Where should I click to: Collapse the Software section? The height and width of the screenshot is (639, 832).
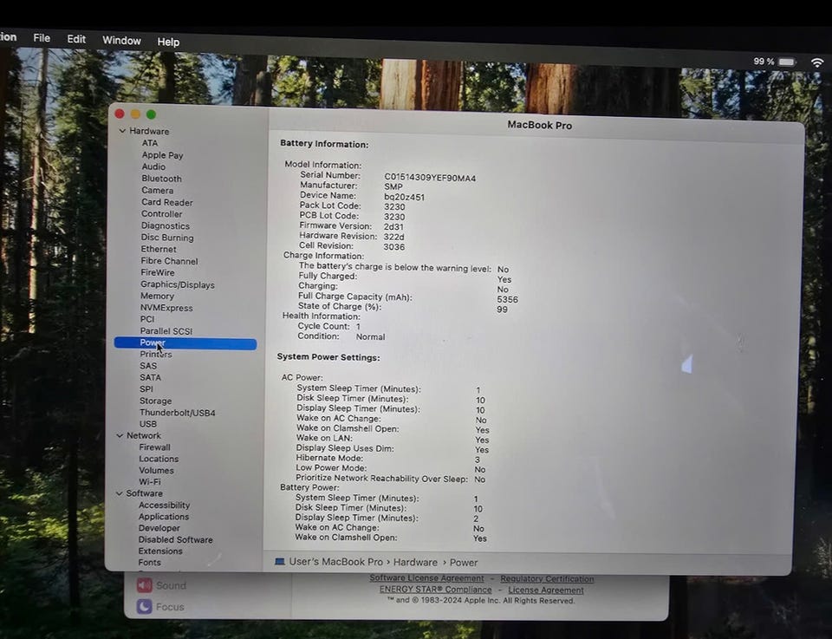coord(119,493)
